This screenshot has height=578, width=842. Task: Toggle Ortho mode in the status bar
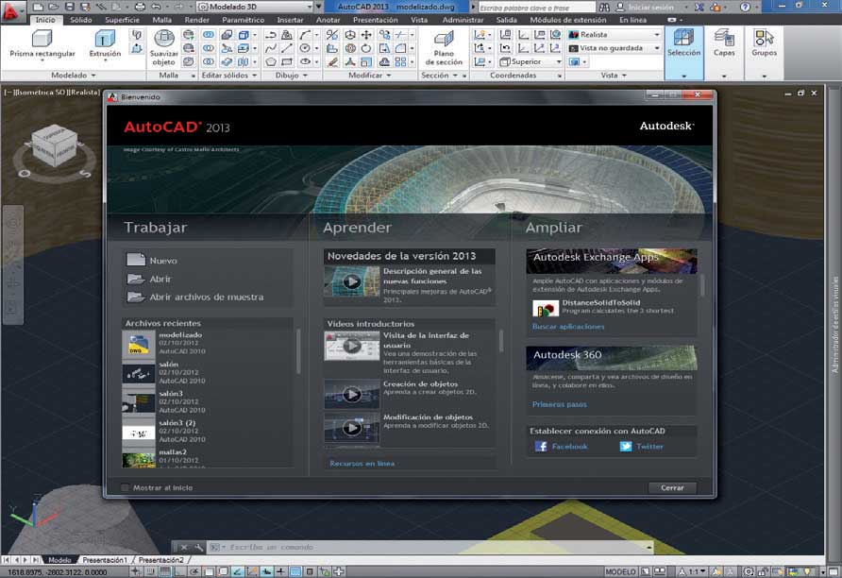[x=179, y=571]
